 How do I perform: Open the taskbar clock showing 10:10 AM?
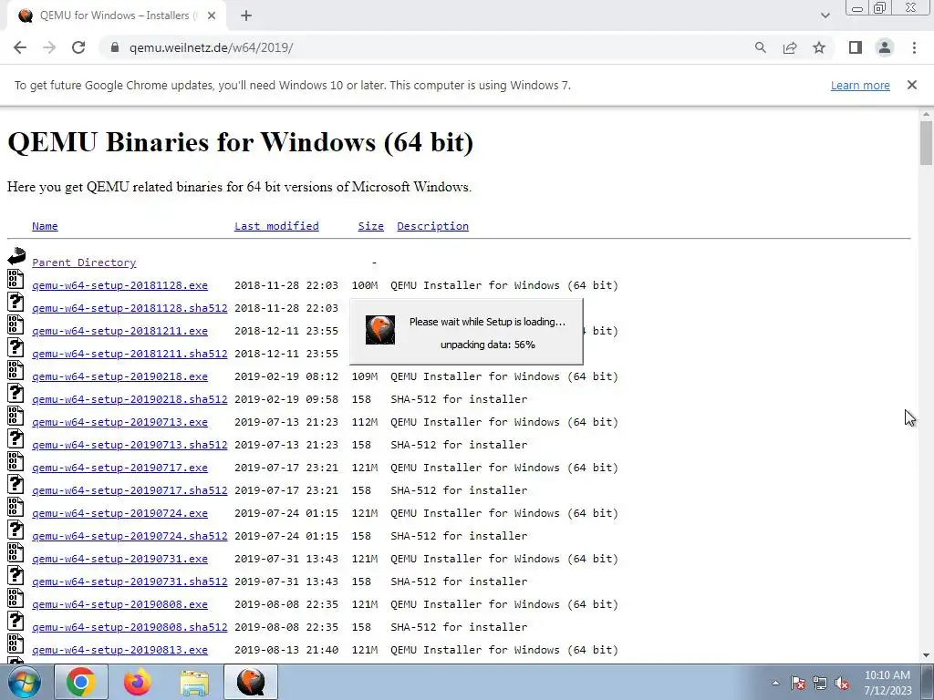pyautogui.click(x=887, y=683)
